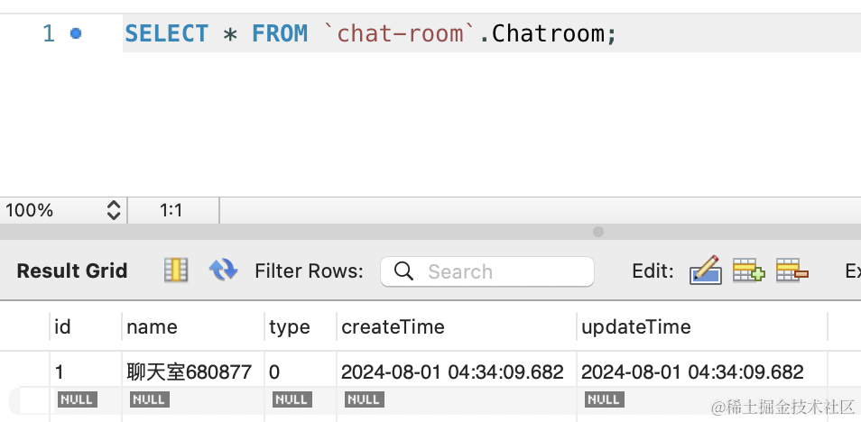The image size is (861, 422).
Task: Click the name column header
Action: tap(153, 327)
